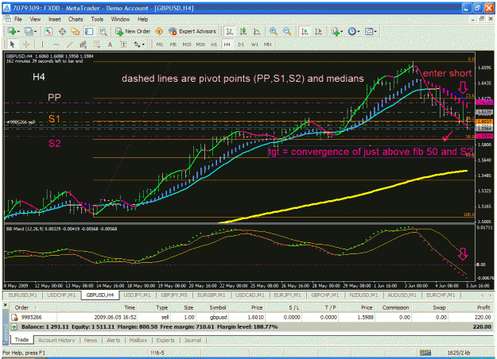Open the Window menu
497x359 pixels.
click(x=120, y=19)
